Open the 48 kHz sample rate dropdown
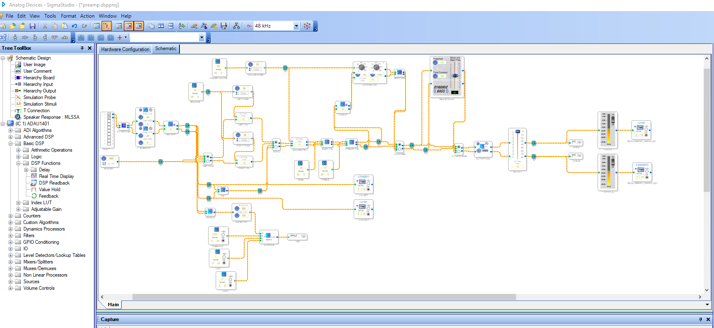 296,26
